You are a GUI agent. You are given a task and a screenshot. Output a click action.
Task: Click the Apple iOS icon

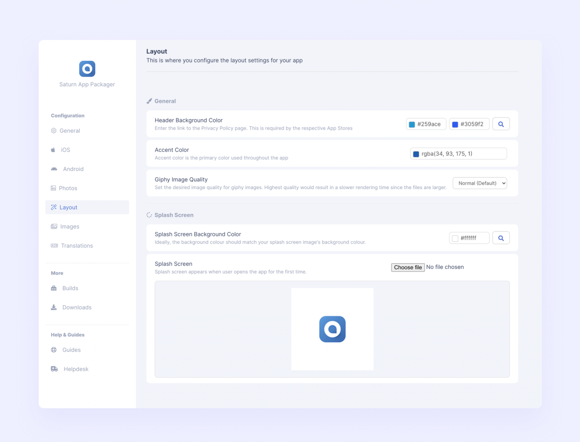pyautogui.click(x=53, y=150)
